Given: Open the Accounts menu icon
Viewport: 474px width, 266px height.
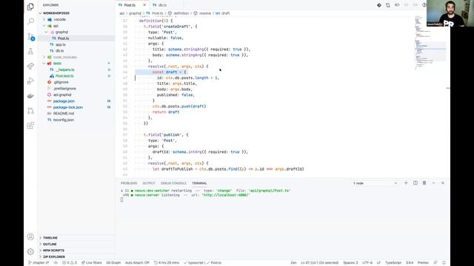Looking at the screenshot, I should [x=30, y=236].
